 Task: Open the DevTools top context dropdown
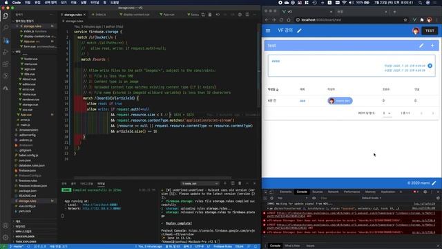pyautogui.click(x=292, y=199)
